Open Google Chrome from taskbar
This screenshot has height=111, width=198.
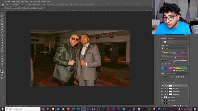point(63,109)
